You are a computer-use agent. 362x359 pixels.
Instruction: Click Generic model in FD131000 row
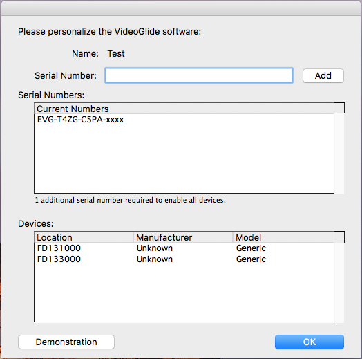(251, 248)
